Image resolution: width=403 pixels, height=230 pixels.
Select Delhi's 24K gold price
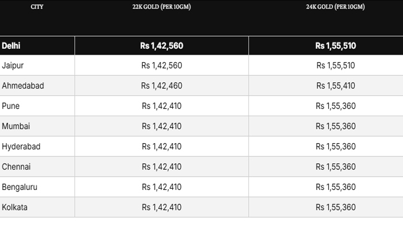click(335, 45)
